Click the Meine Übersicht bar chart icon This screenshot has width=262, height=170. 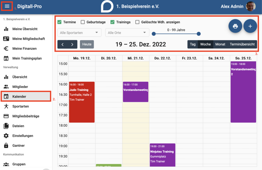[6, 29]
